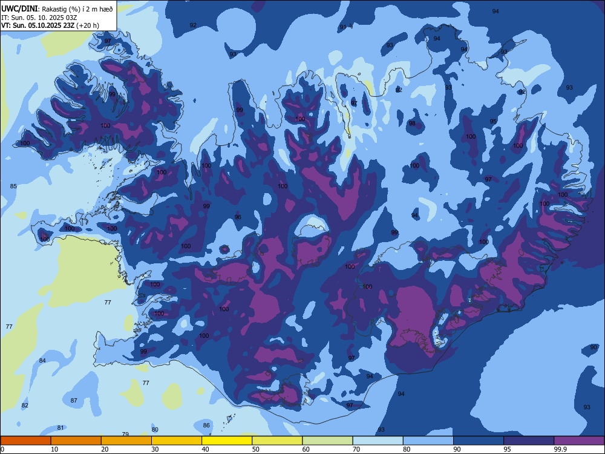Click the 10 legend scale label

coord(54,449)
